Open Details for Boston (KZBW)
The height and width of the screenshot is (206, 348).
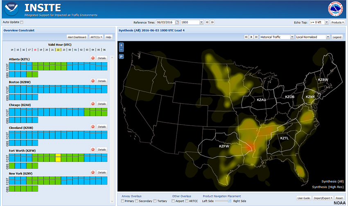(x=102, y=81)
